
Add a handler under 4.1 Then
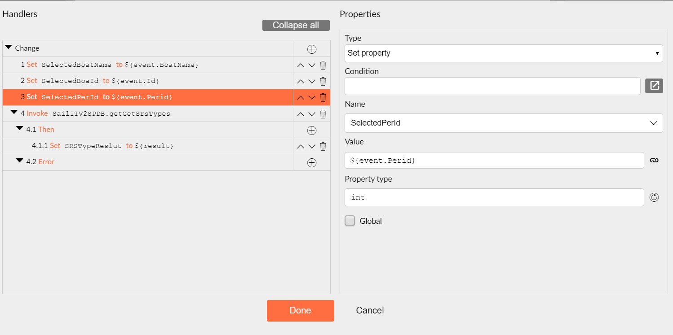click(311, 131)
